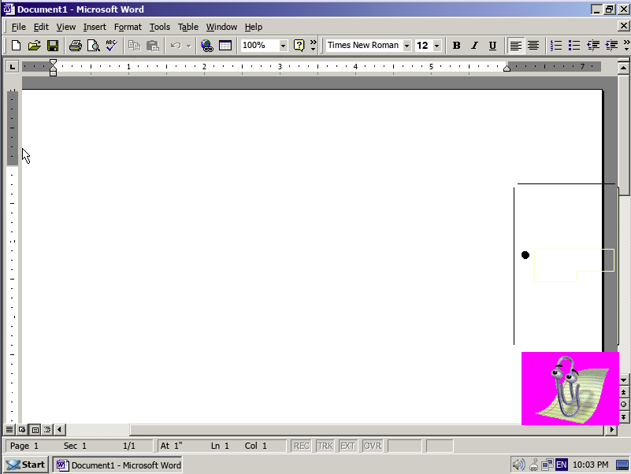Screen dimensions: 631x474
Task: Print the document using printer icon
Action: click(x=76, y=46)
